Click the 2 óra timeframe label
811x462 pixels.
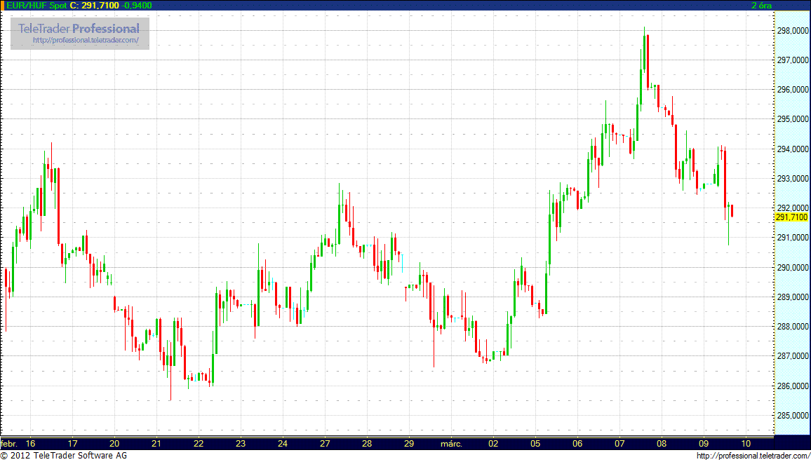pos(763,5)
